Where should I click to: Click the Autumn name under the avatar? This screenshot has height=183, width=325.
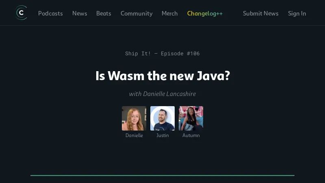191,135
